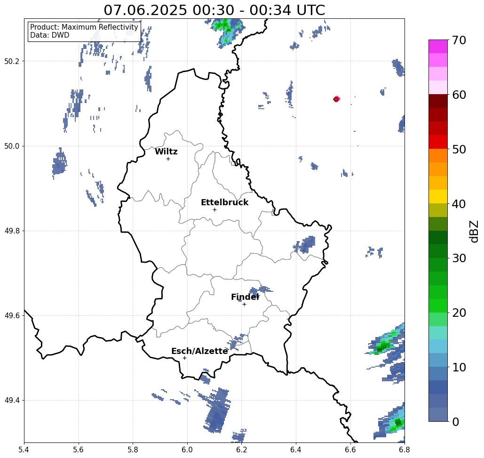Click the colorbar tick value 40
Image resolution: width=484 pixels, height=458 pixels.
459,204
